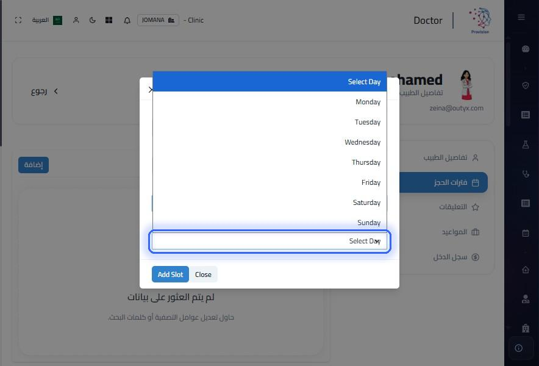Screen dimensions: 539x366
Task: Collapse the Select Day dropdown field
Action: tap(270, 241)
